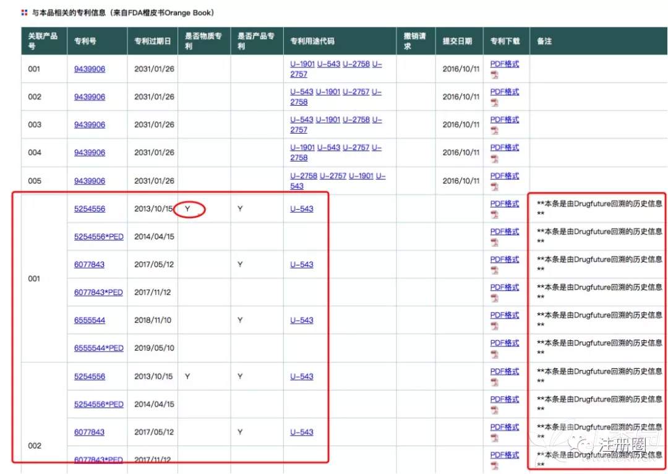Click U-543 use code in patent 6555544 row
668x474 pixels.
coord(302,320)
